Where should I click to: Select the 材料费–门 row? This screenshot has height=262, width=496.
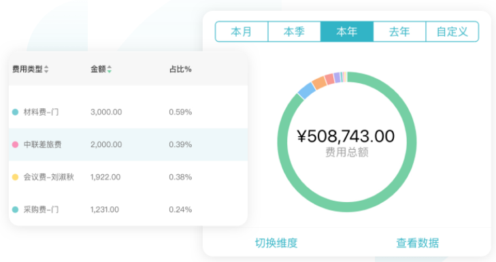click(128, 112)
